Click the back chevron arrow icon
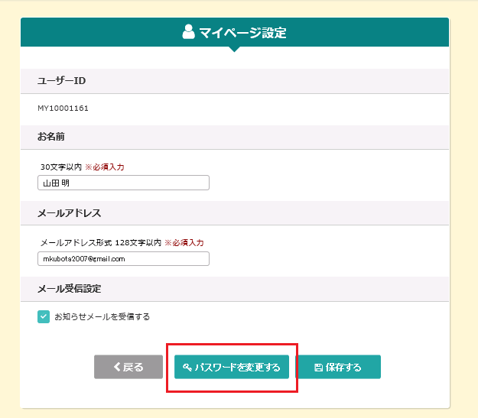The height and width of the screenshot is (418, 478). tap(117, 367)
